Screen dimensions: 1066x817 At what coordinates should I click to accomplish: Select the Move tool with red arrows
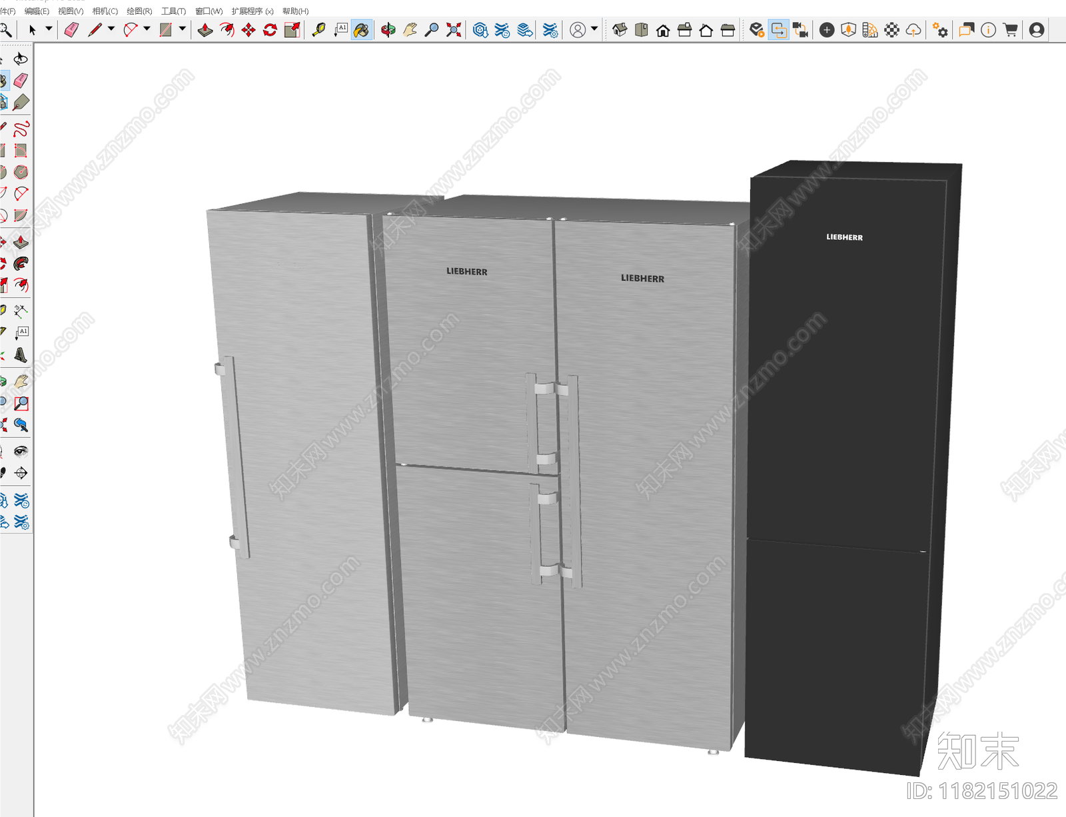tap(249, 30)
